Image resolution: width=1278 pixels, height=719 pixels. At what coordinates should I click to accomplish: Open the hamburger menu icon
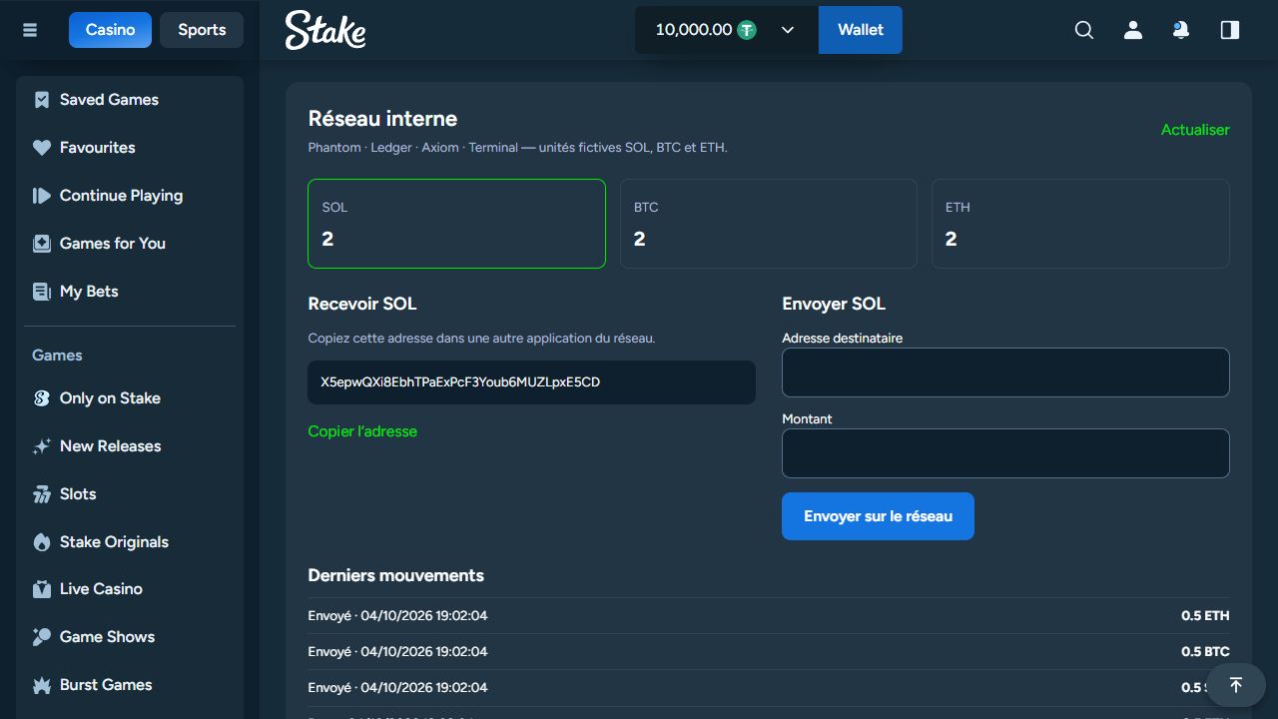[x=30, y=30]
